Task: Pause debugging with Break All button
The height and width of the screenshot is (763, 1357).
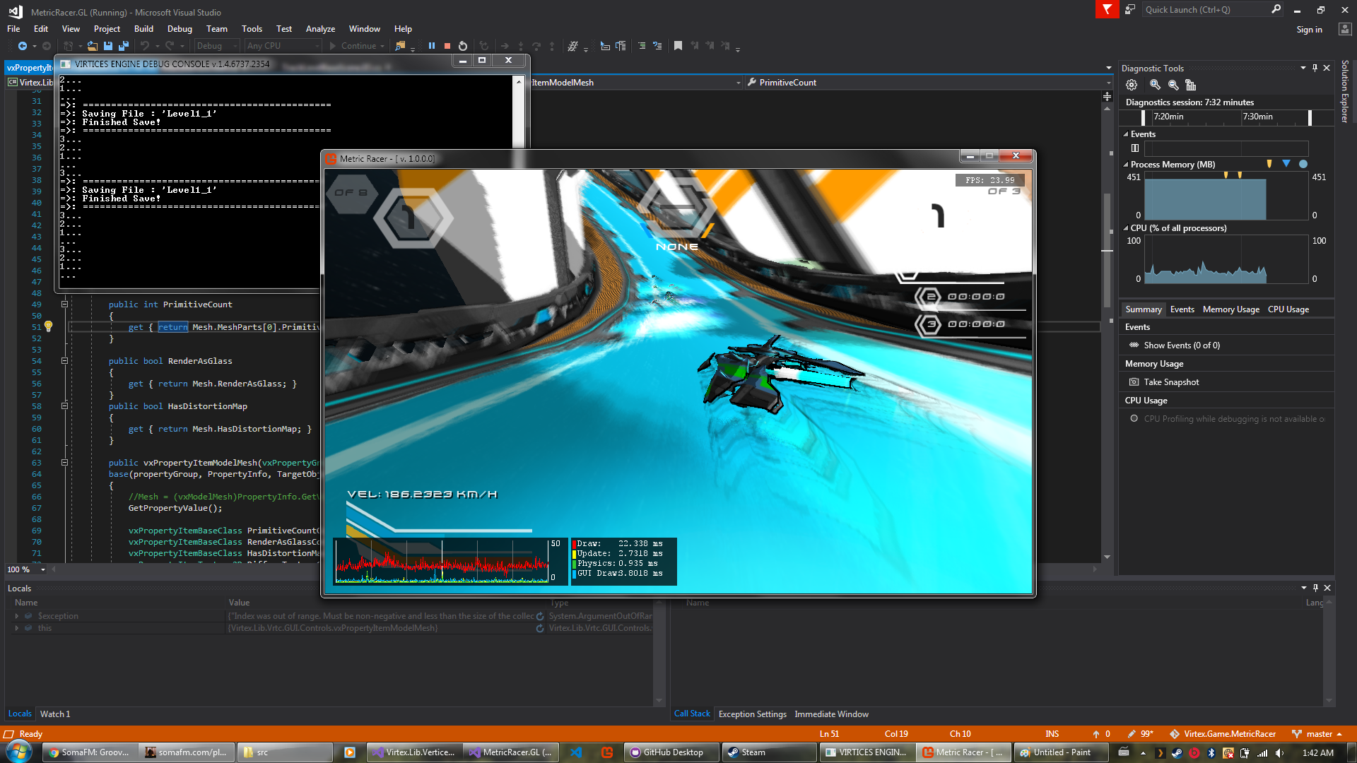Action: point(432,46)
